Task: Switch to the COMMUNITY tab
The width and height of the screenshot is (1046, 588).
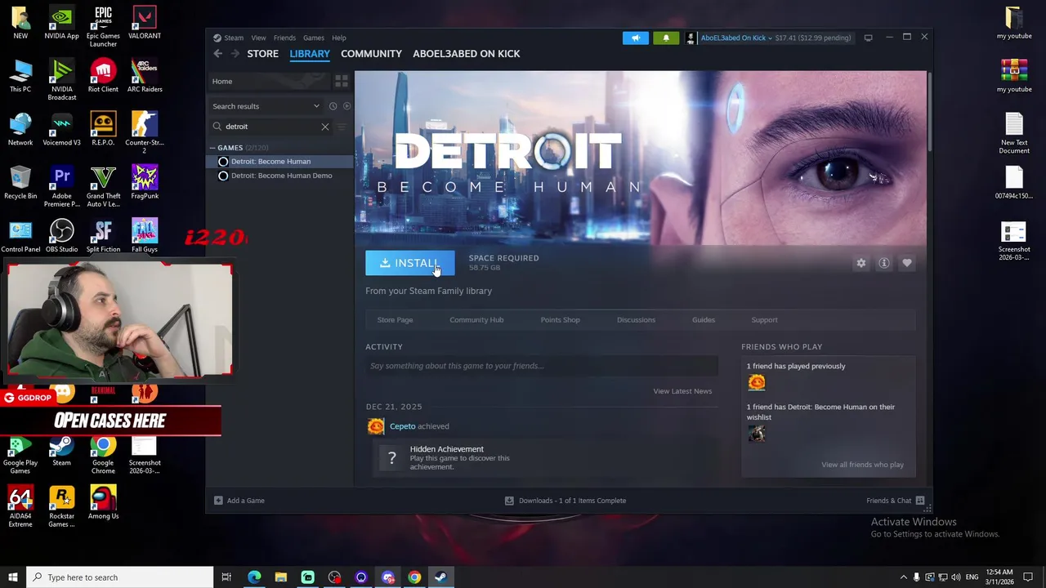Action: (371, 54)
